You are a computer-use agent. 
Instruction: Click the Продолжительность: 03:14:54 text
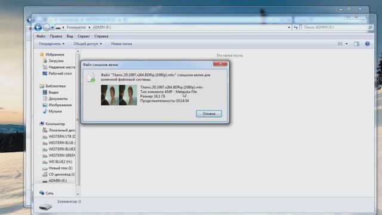pyautogui.click(x=165, y=101)
